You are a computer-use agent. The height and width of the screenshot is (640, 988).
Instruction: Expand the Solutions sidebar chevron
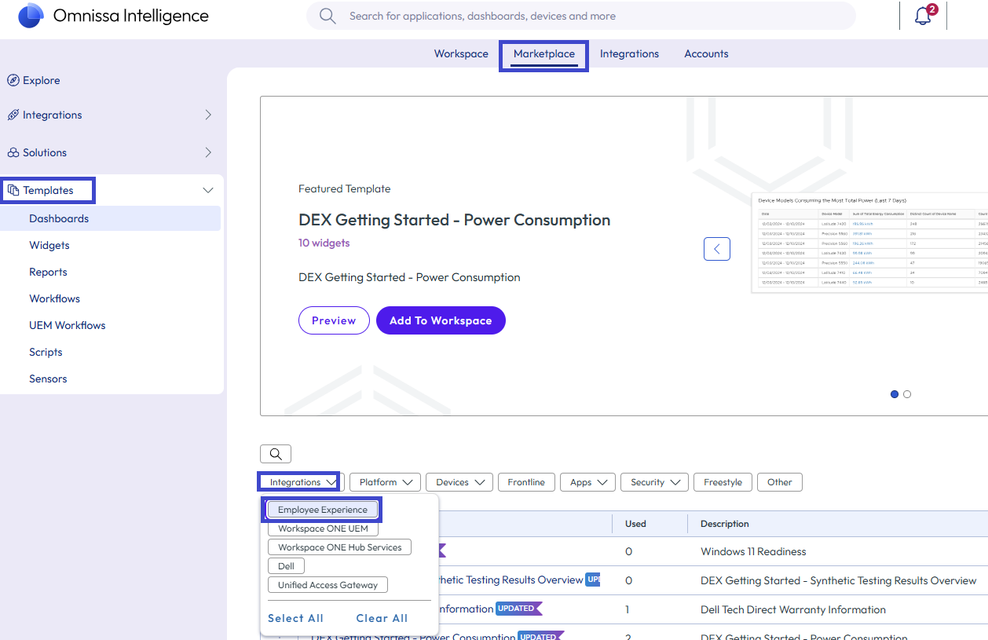(x=208, y=152)
